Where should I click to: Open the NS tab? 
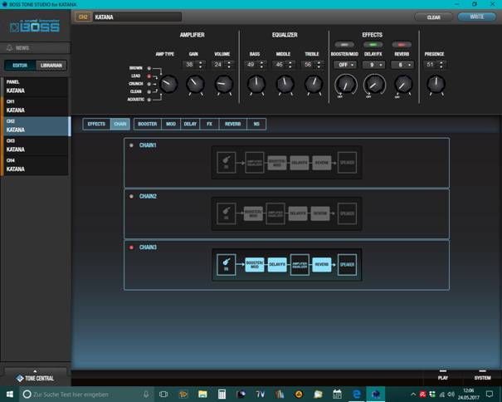point(256,124)
